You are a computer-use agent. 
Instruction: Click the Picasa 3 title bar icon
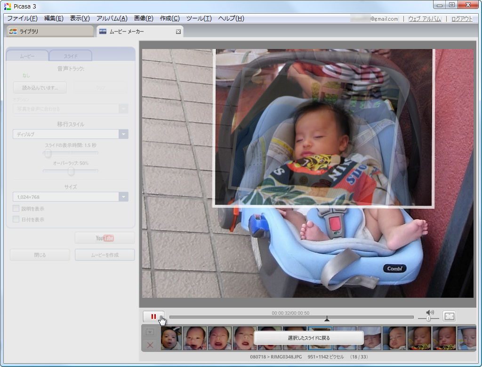[x=8, y=6]
